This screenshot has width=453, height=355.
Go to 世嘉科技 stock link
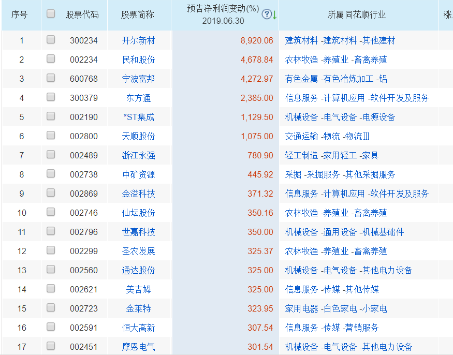(x=138, y=232)
